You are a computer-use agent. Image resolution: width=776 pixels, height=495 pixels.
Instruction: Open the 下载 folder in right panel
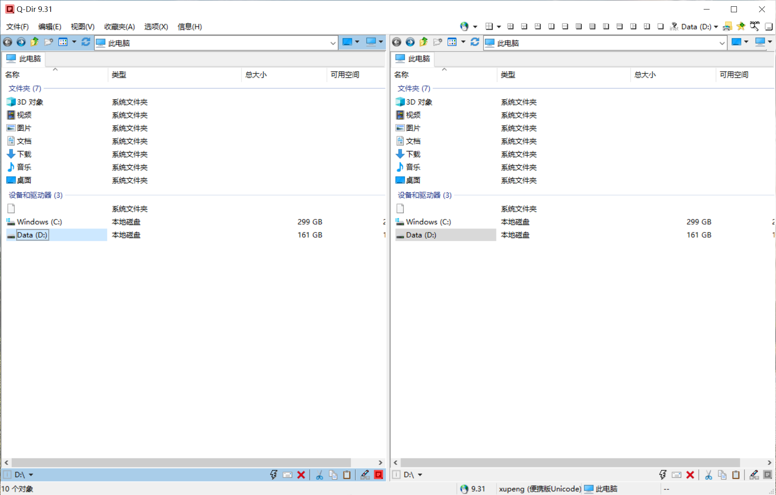tap(412, 154)
